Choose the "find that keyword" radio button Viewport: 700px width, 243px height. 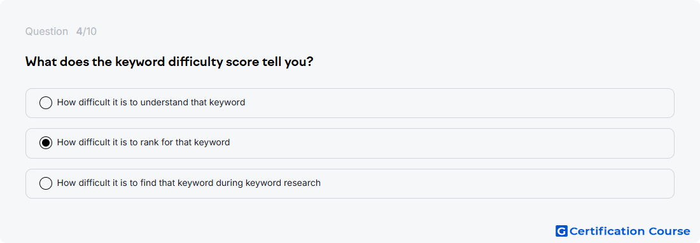coord(46,183)
